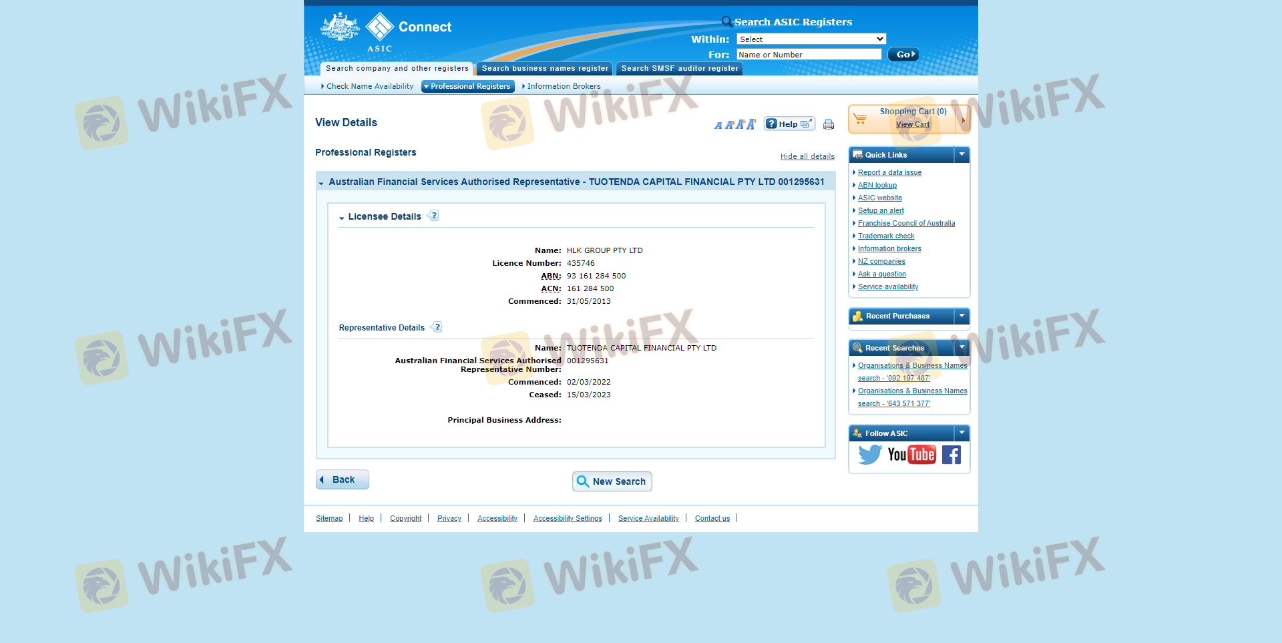The width and height of the screenshot is (1282, 643).
Task: Collapse the Licensee Details section
Action: pyautogui.click(x=342, y=218)
